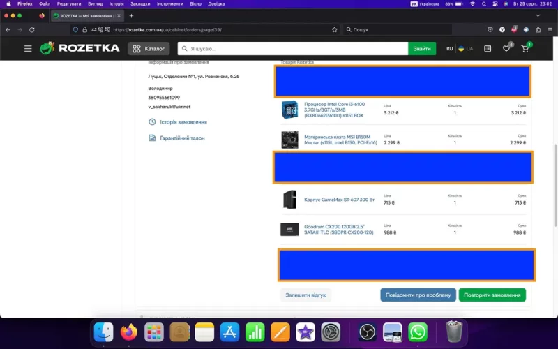
Task: Open the shopping cart icon
Action: [525, 49]
